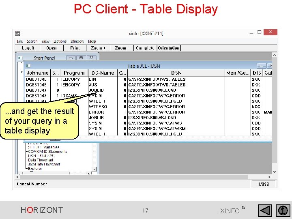The width and height of the screenshot is (292, 219).
Task: Click the Print toolbar button
Action: [75, 48]
